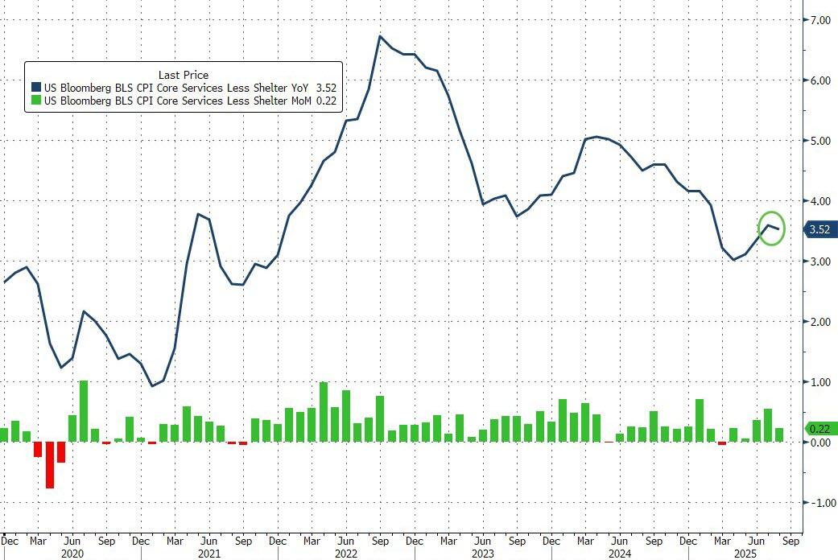Click the 5.00 label on the y-axis
This screenshot has height=560, width=838.
pyautogui.click(x=819, y=141)
